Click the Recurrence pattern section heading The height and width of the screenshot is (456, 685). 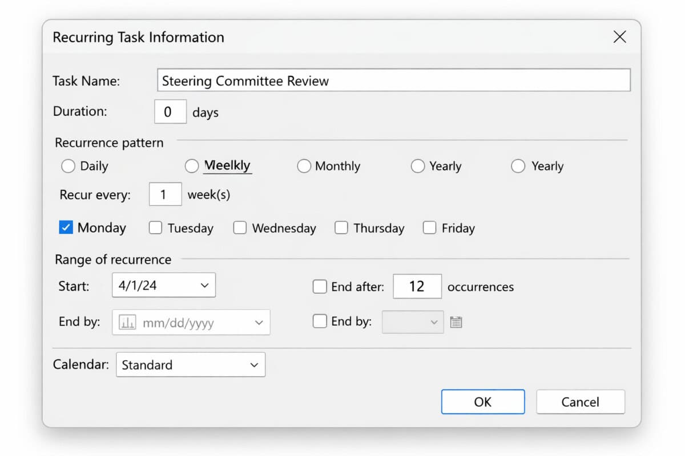[x=109, y=142]
